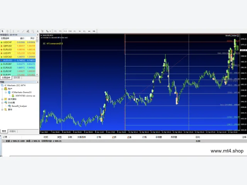
Task: Choose the horizontal line drawing tool
Action: coord(18,31)
